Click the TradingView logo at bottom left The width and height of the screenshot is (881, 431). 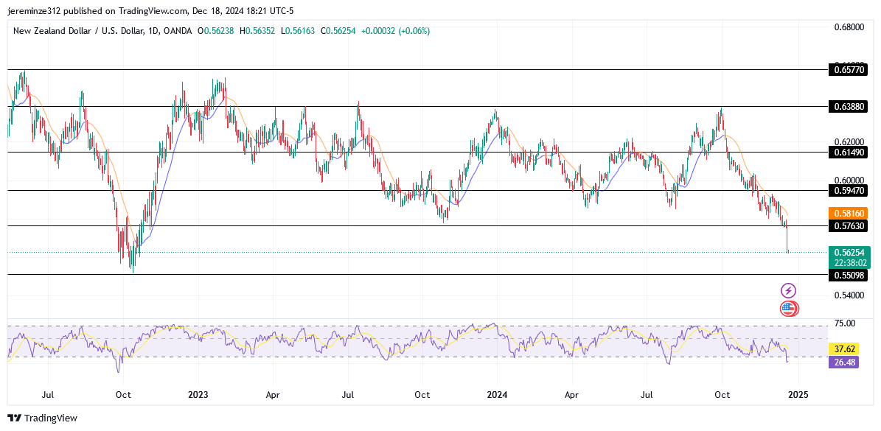(x=42, y=418)
